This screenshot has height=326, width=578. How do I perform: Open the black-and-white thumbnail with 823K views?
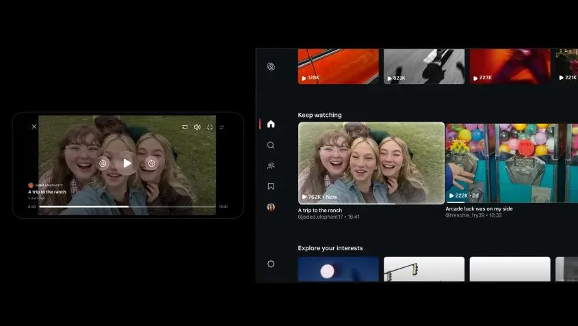point(424,66)
